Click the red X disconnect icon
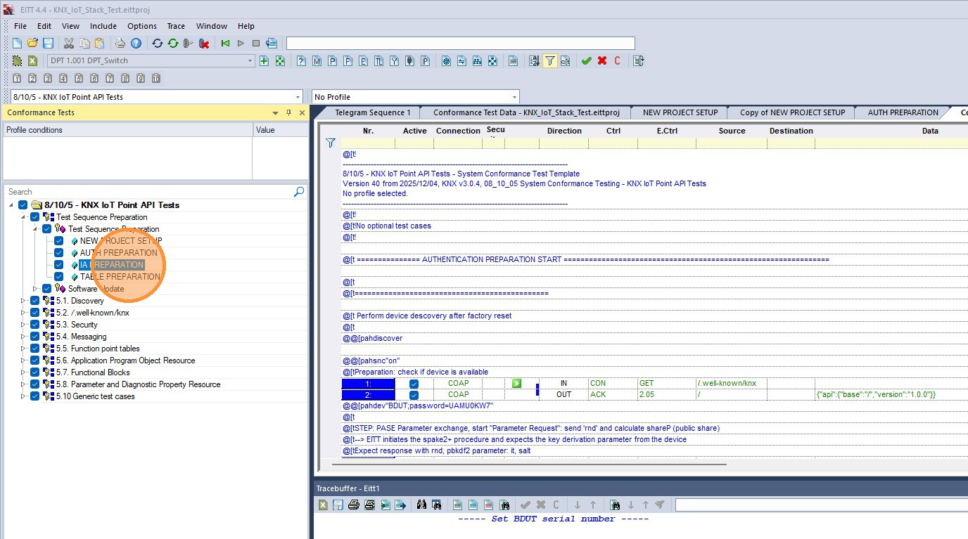Screen dimensions: 968x539 click(204, 44)
